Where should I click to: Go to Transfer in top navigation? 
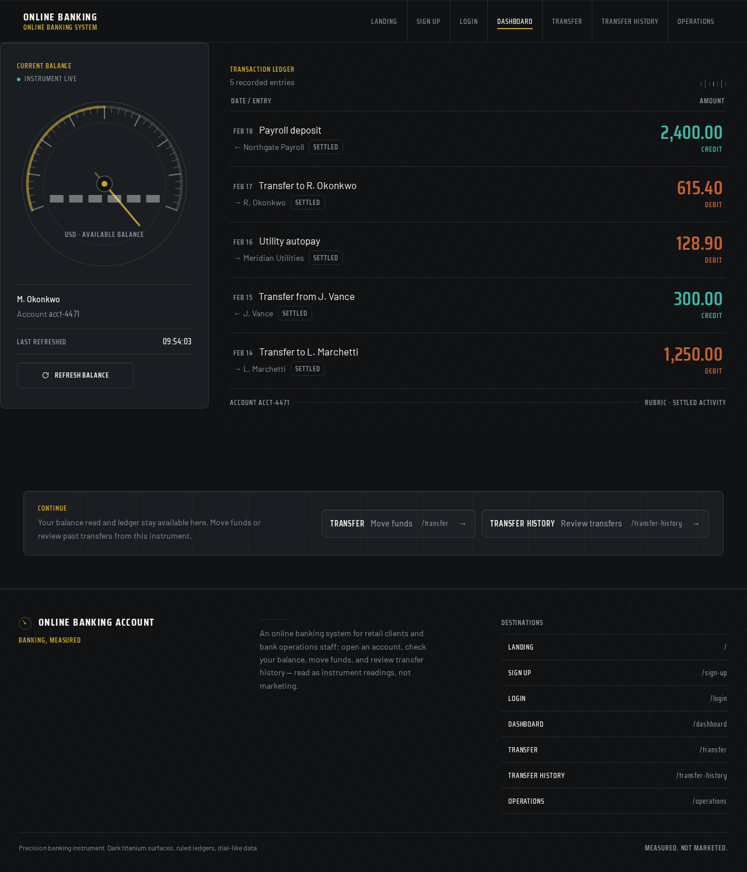(567, 22)
